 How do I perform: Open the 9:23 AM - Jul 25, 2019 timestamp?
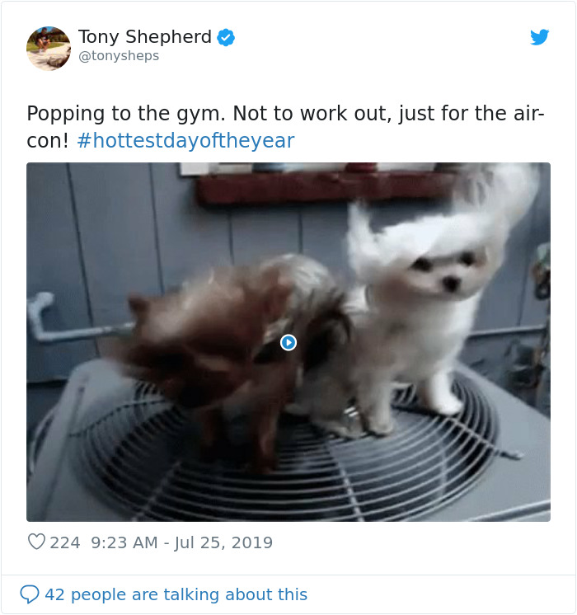point(181,542)
